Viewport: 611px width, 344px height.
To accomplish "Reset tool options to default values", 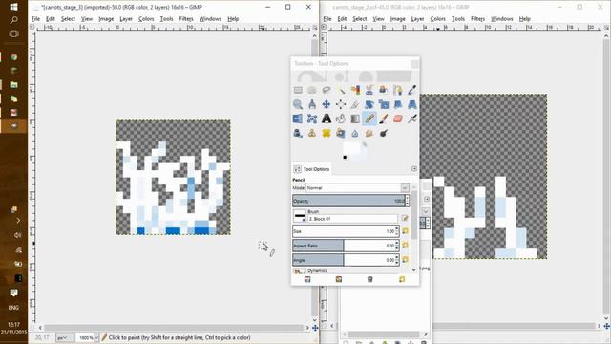I will 402,279.
